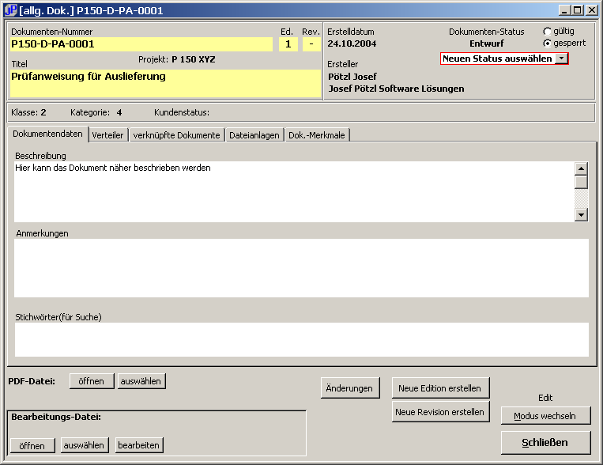Open the Änderungen button
The width and height of the screenshot is (603, 465).
coord(349,388)
